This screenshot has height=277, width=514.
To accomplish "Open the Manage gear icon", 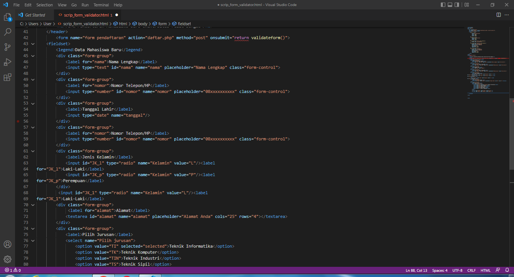I will 8,259.
